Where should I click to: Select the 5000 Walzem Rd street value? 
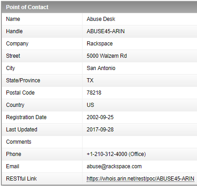tap(107, 56)
